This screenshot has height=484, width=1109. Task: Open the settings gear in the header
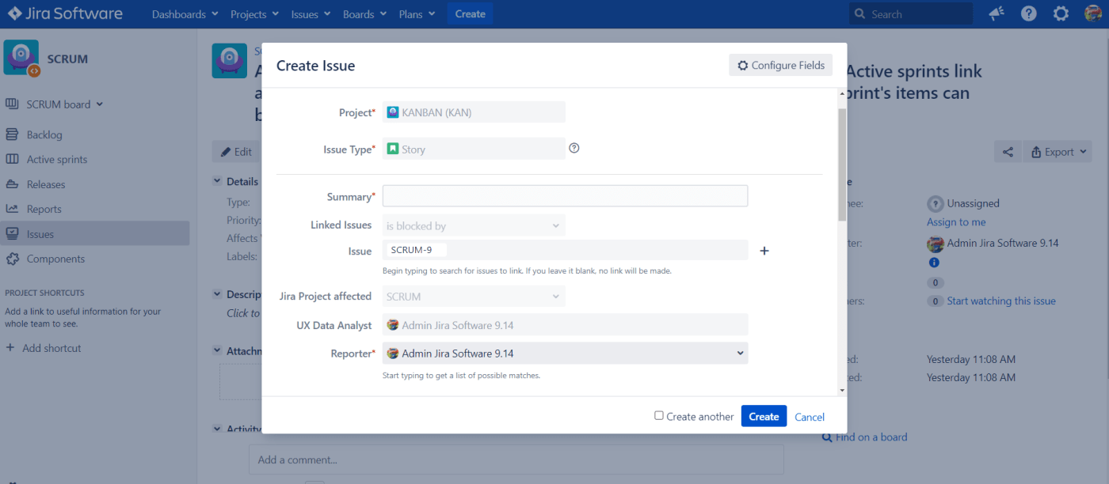1061,14
